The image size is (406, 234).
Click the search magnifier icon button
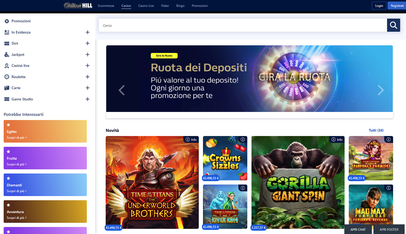tap(393, 25)
